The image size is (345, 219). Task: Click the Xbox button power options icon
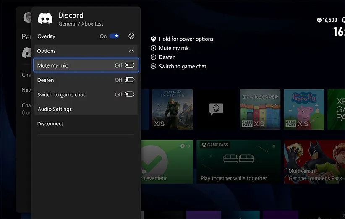154,39
